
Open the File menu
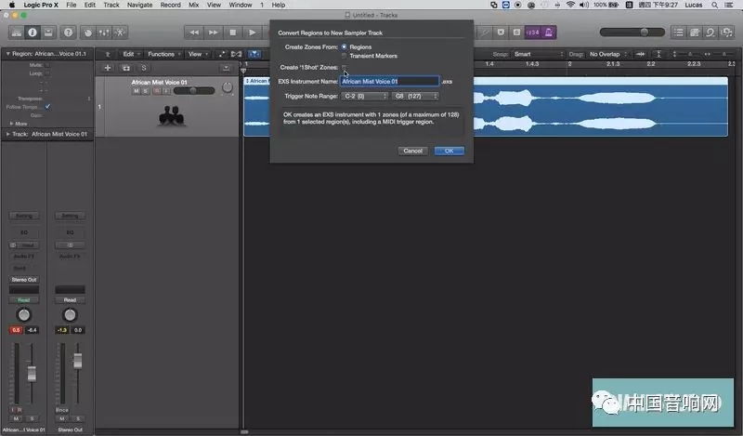pyautogui.click(x=72, y=5)
